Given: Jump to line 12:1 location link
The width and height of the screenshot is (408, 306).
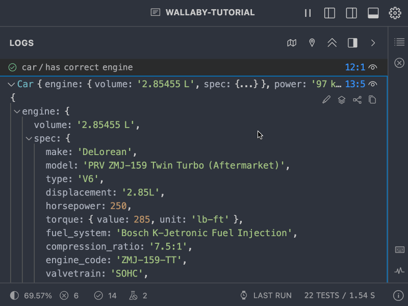Looking at the screenshot, I should coord(355,67).
